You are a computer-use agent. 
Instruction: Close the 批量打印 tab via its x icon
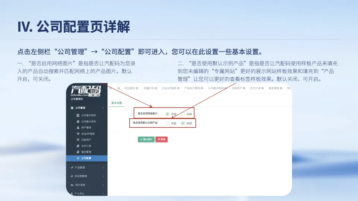point(156,88)
